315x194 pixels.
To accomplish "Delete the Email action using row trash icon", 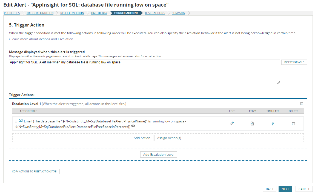I will coord(293,124).
